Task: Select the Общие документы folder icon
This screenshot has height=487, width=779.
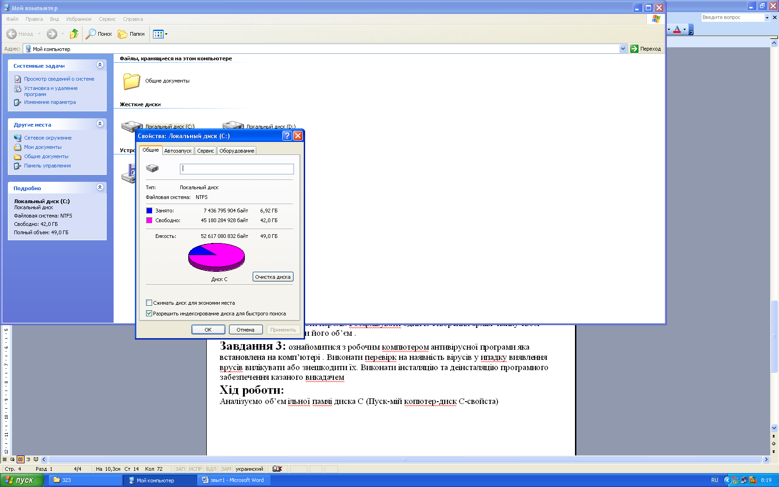Action: [132, 81]
